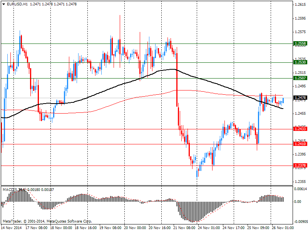The height and width of the screenshot is (231, 308).
Task: Select the red 1.2410 support level tag
Action: 300,144
